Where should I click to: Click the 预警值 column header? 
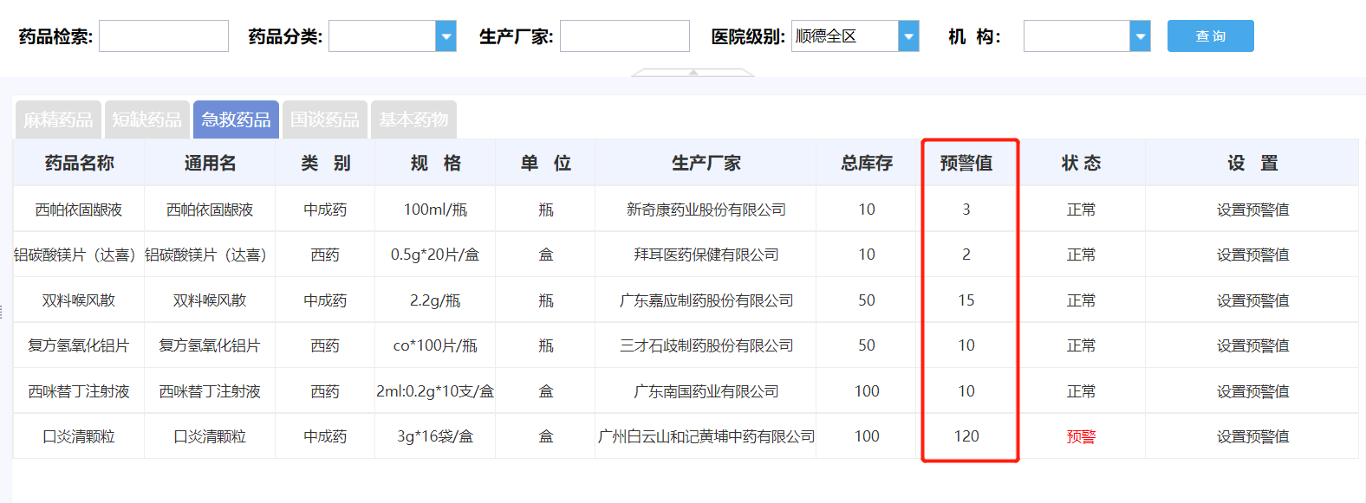966,163
